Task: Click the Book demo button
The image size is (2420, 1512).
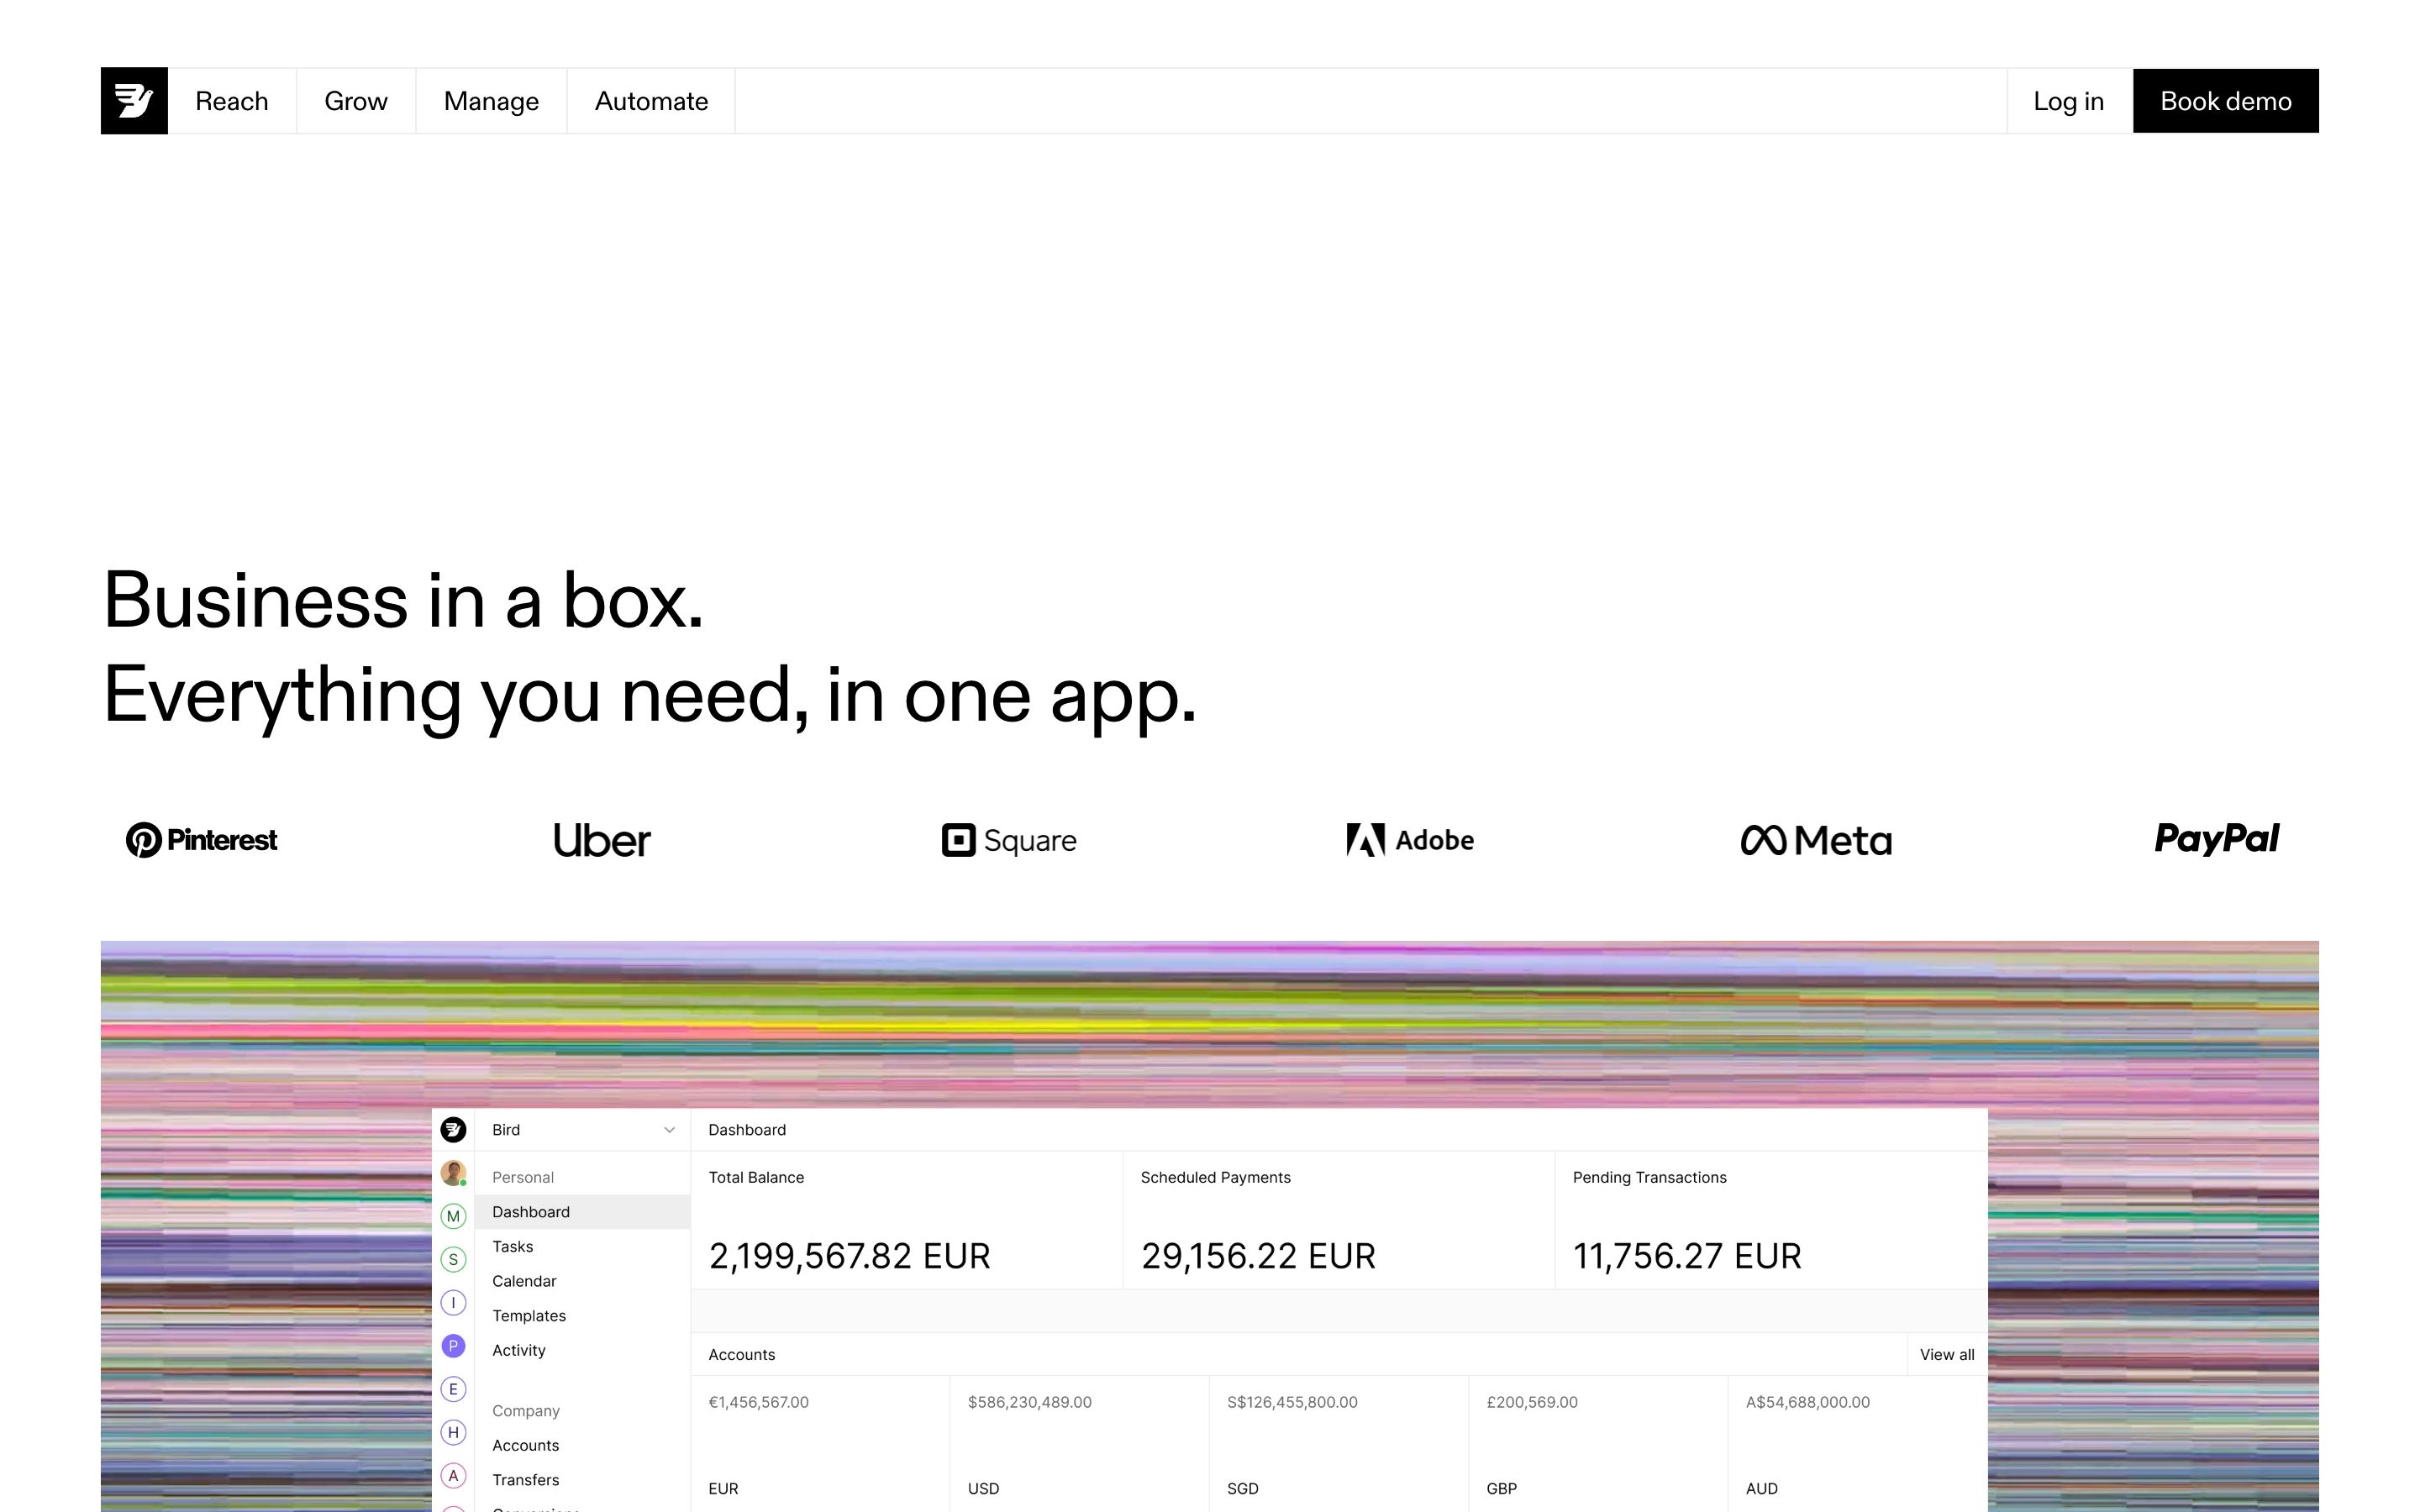Action: pos(2225,101)
